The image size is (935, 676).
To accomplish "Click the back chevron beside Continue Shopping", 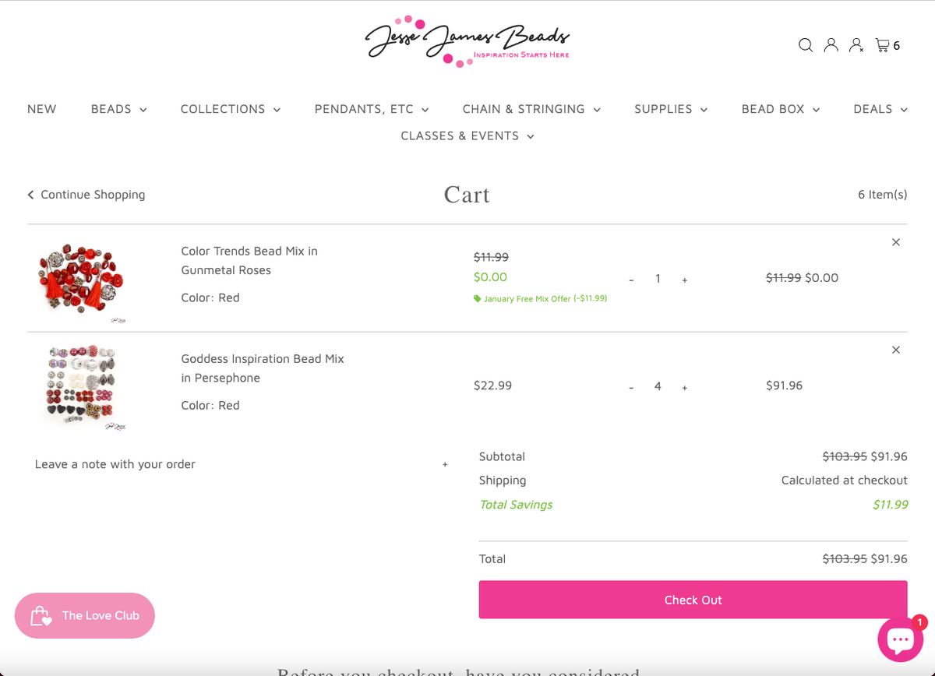I will (30, 195).
